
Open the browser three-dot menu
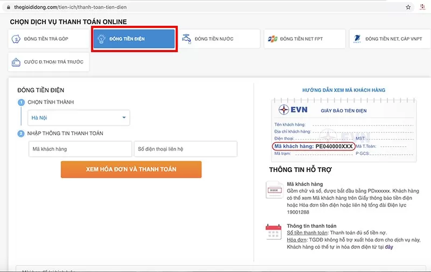pos(423,8)
